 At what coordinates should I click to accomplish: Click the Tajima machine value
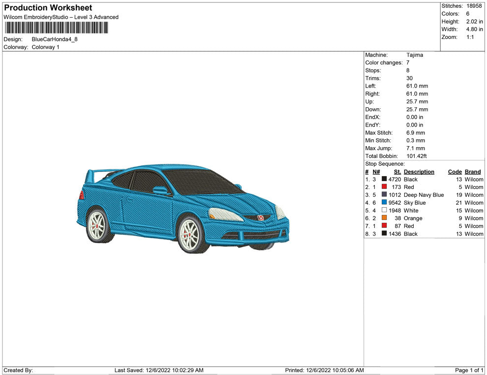tap(414, 55)
